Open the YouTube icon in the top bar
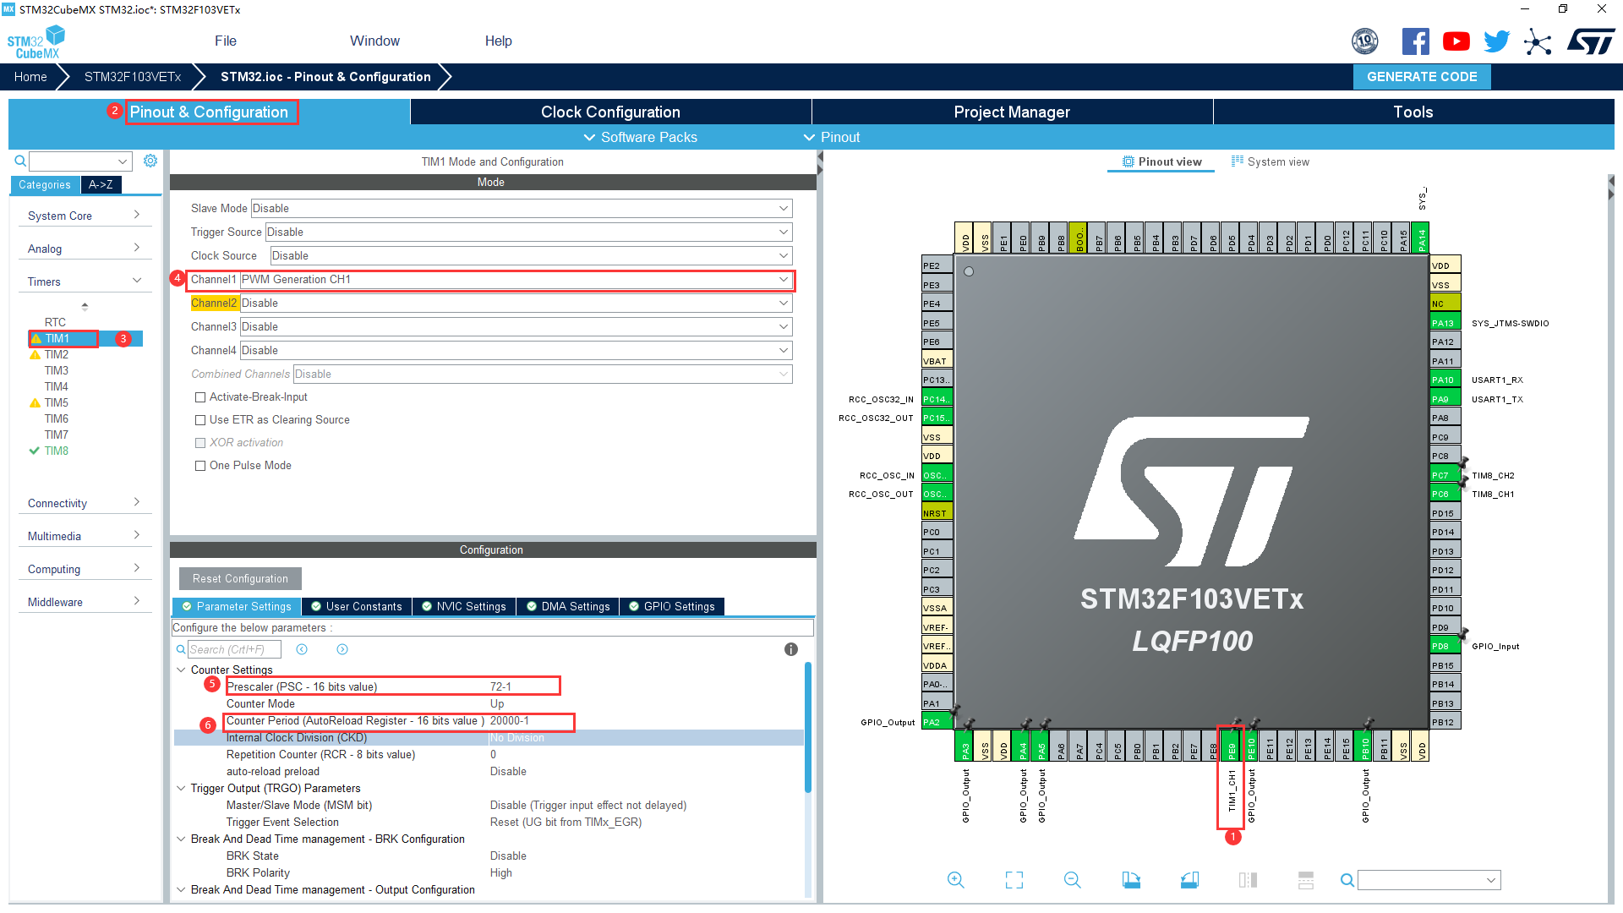Viewport: 1623px width, 913px height. (x=1456, y=41)
